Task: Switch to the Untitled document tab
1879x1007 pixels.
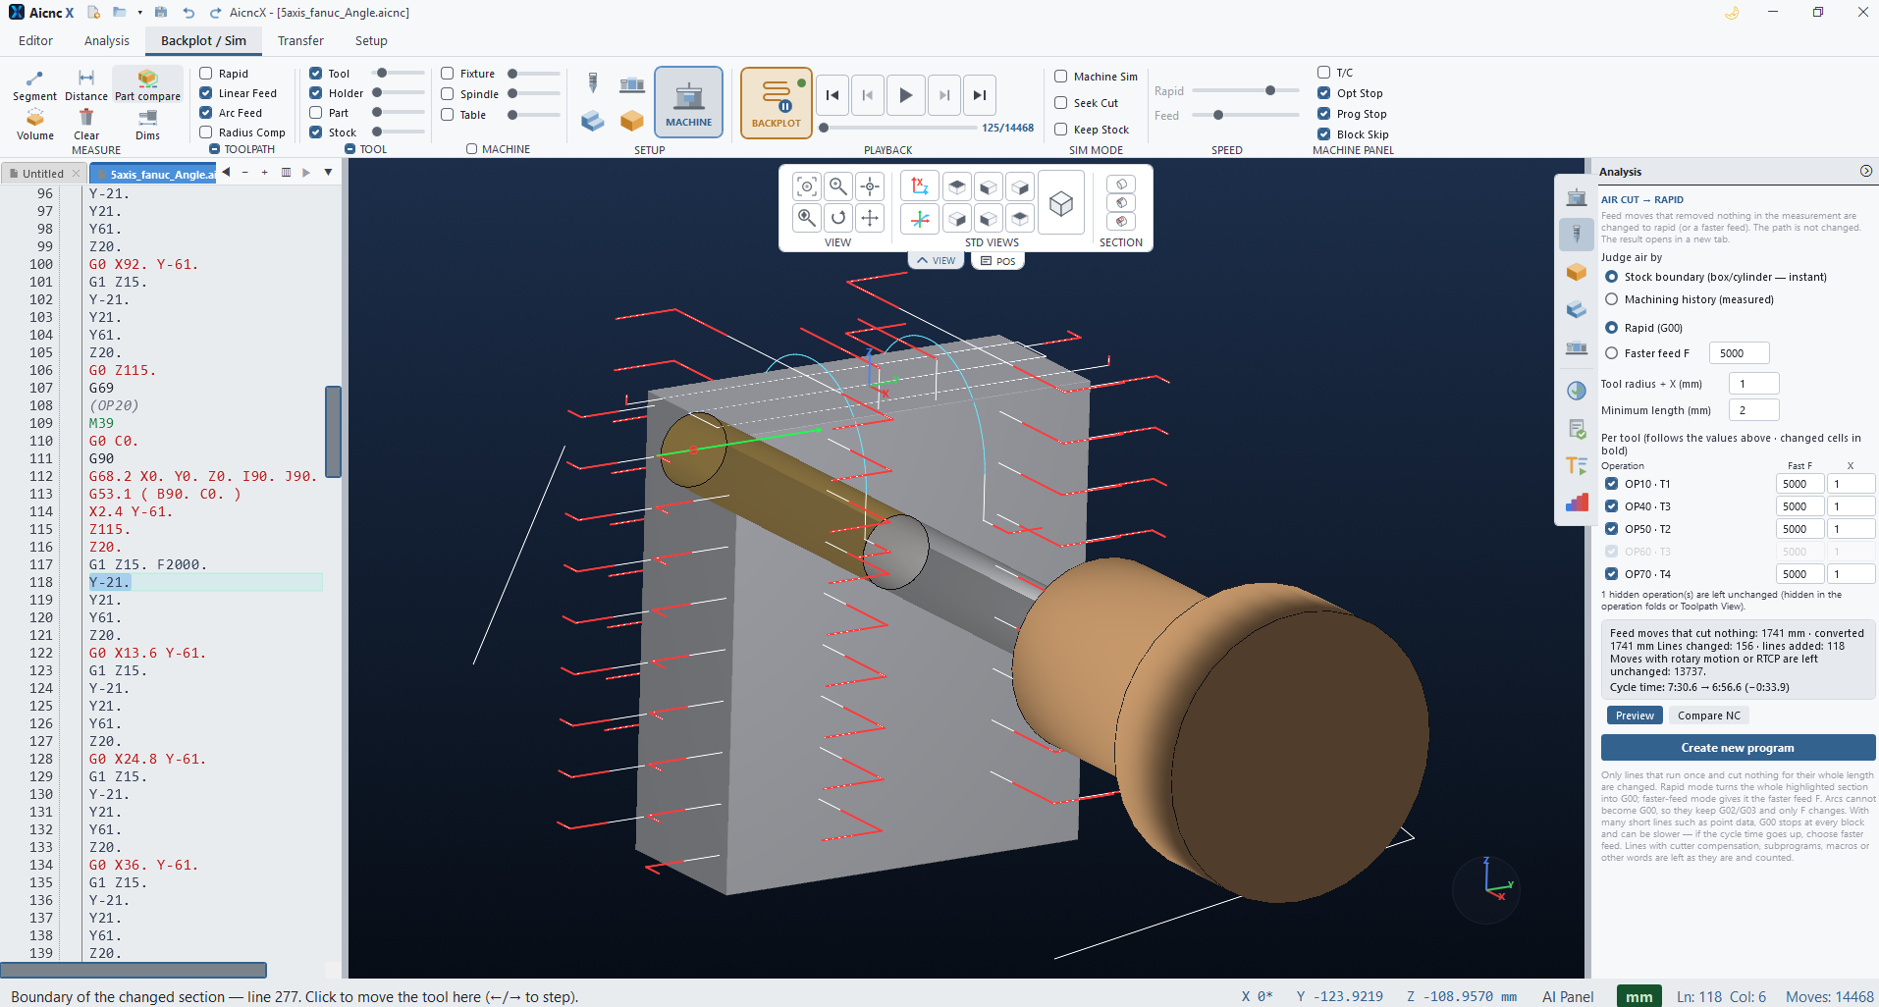Action: (43, 174)
